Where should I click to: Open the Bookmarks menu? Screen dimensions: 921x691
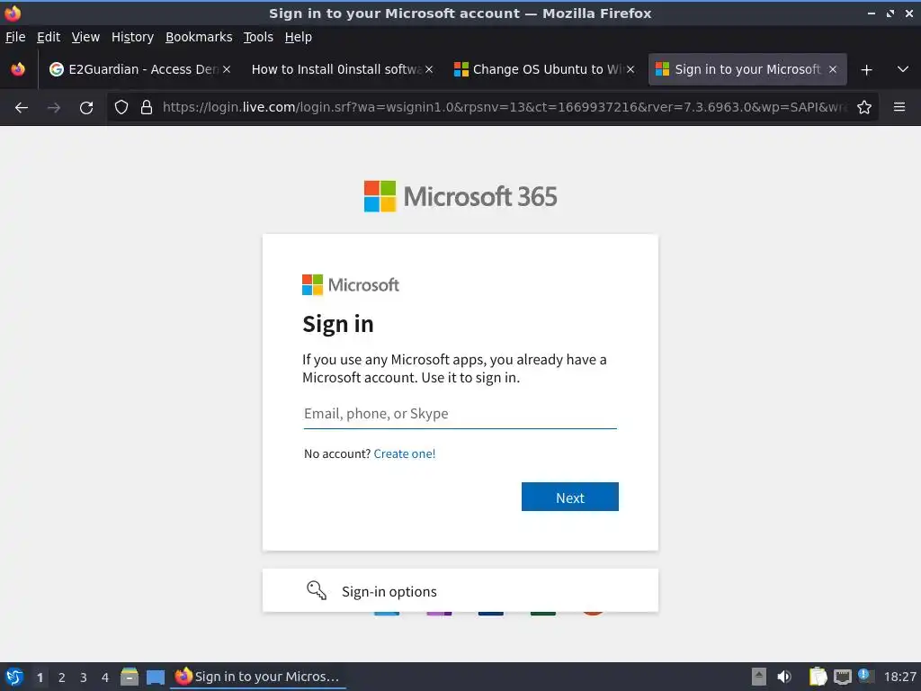click(199, 37)
